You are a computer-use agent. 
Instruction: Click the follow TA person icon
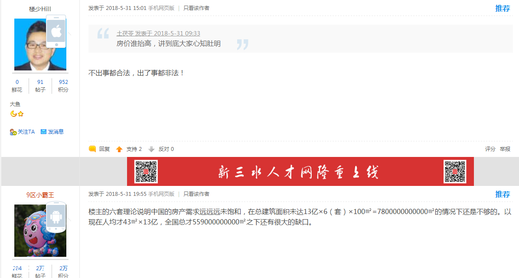pos(13,132)
